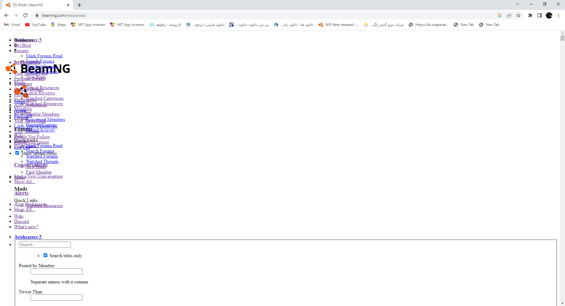Click the Search text field
This screenshot has height=306, width=565.
(45, 245)
